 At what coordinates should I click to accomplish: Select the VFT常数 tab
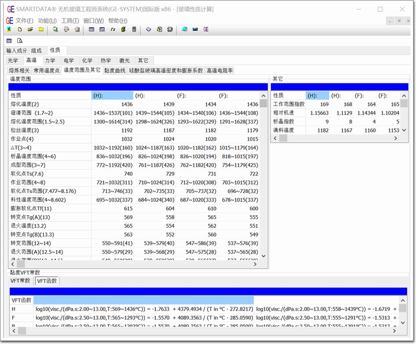pos(20,280)
